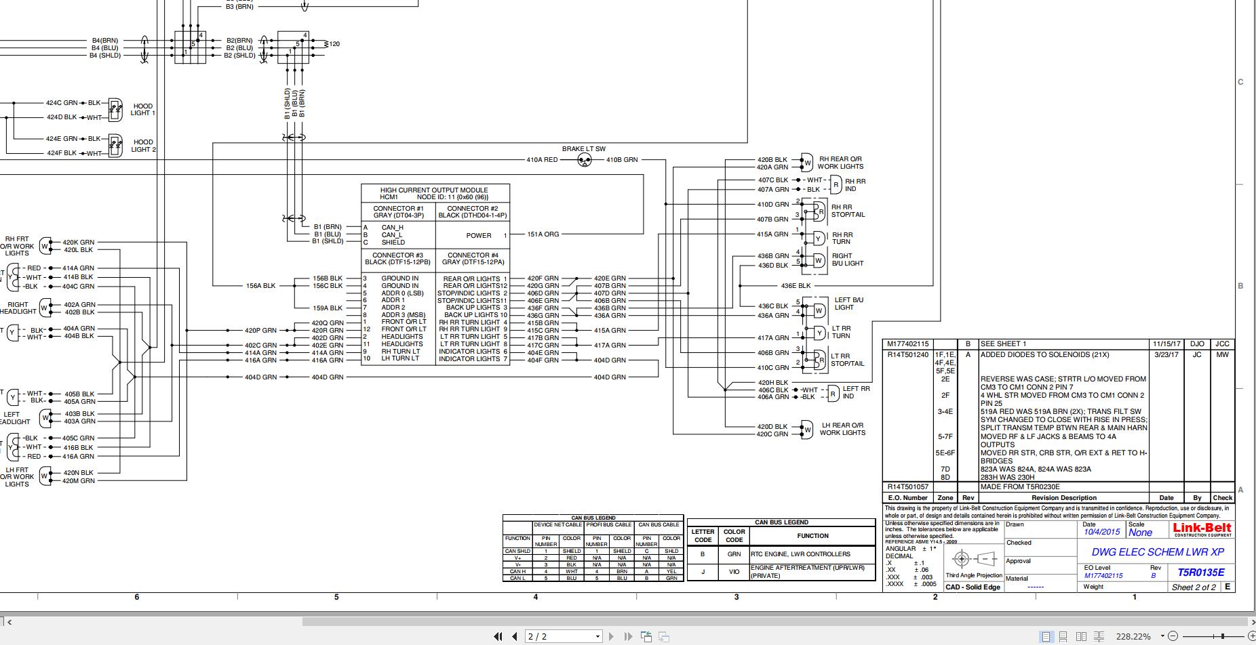This screenshot has width=1256, height=645.
Task: Click the horizontal scrollbar thumb
Action: [773, 621]
